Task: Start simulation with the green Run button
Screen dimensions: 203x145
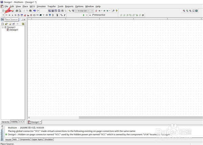Action: click(84, 15)
